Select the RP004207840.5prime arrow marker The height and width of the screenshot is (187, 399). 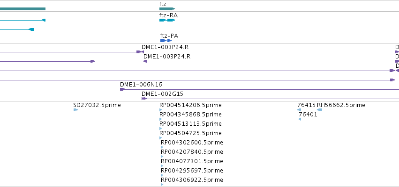[162, 157]
